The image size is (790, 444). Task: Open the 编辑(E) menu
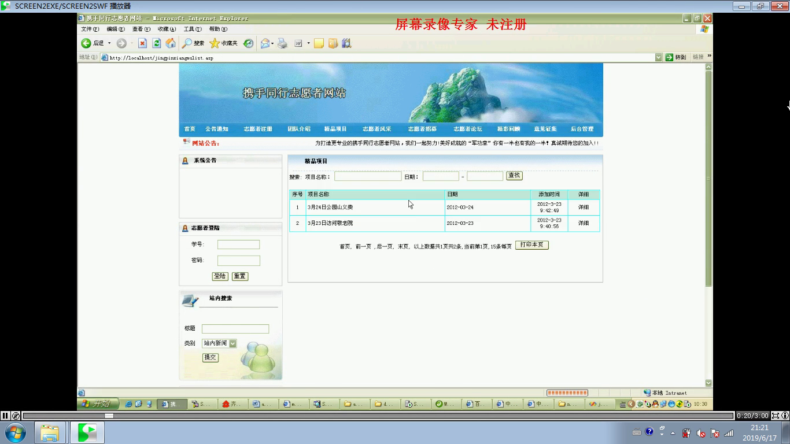[116, 29]
